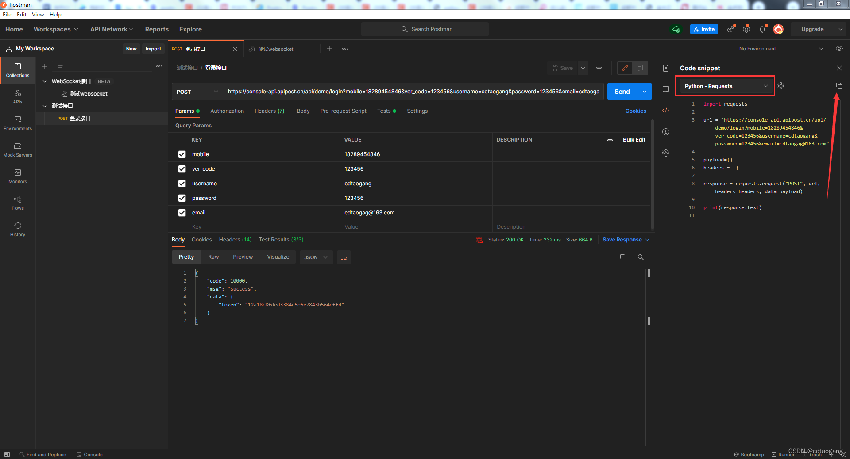This screenshot has height=459, width=850.
Task: Collapse the WebSocket接口 collection
Action: [45, 81]
